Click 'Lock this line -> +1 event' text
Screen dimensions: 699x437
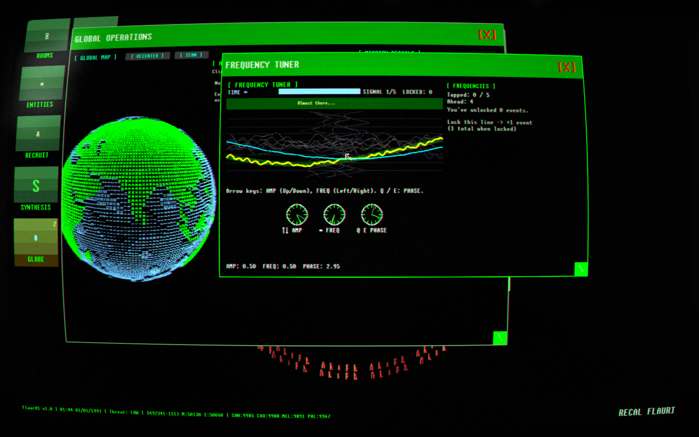pos(489,122)
